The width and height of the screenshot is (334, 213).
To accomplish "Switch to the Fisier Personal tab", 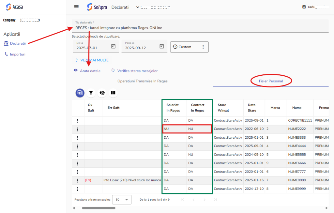I will point(271,81).
